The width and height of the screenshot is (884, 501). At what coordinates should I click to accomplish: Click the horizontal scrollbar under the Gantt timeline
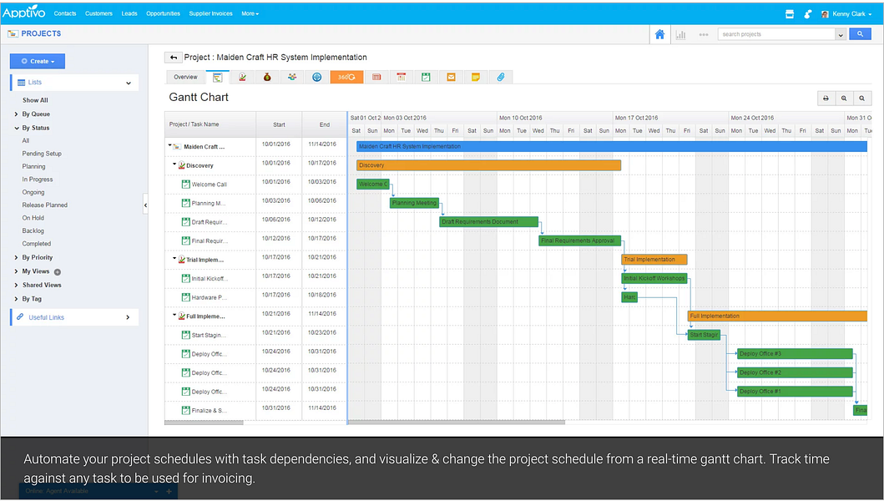point(457,422)
